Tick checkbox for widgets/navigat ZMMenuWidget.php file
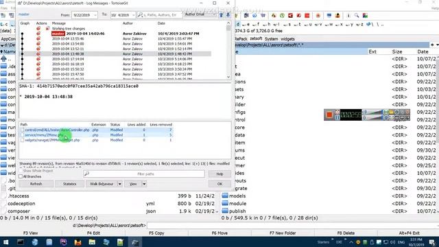Screen dimensions: 439x247 (23, 140)
